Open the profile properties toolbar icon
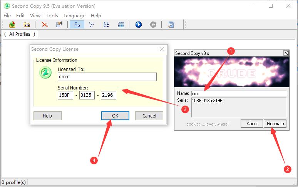298x187 pixels. pyautogui.click(x=59, y=25)
